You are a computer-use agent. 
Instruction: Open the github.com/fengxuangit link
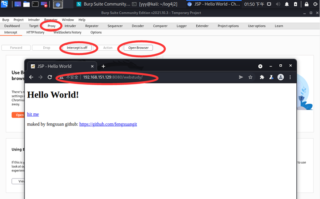pyautogui.click(x=108, y=124)
